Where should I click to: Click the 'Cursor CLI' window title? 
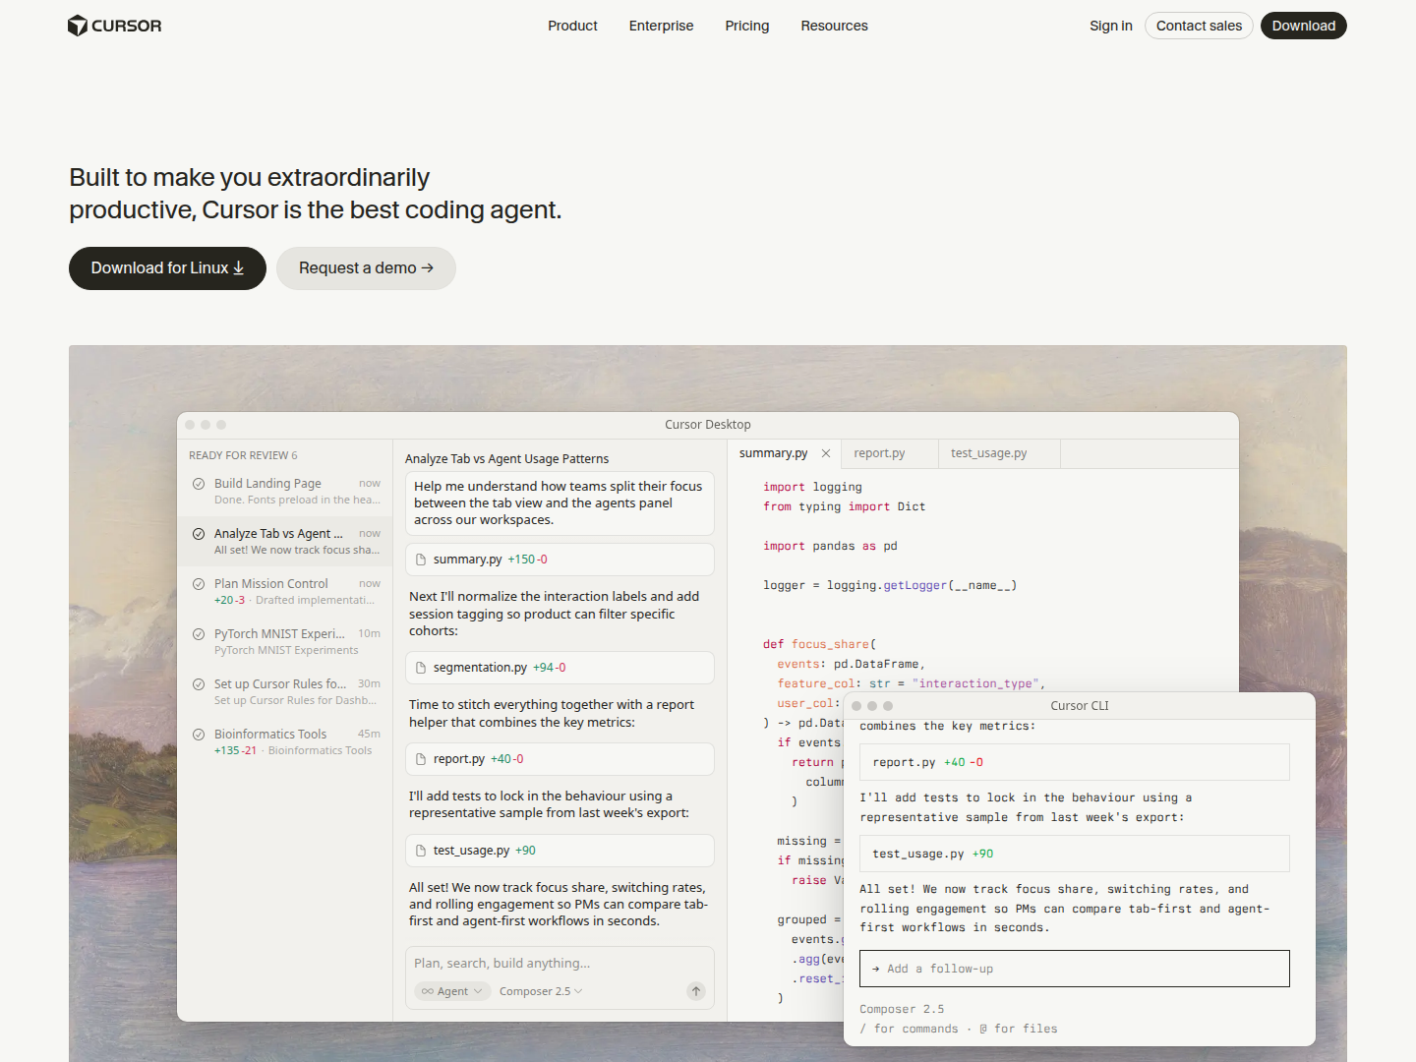tap(1079, 706)
